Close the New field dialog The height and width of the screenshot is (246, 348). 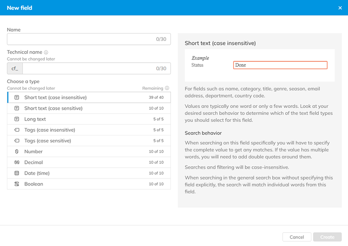(340, 8)
